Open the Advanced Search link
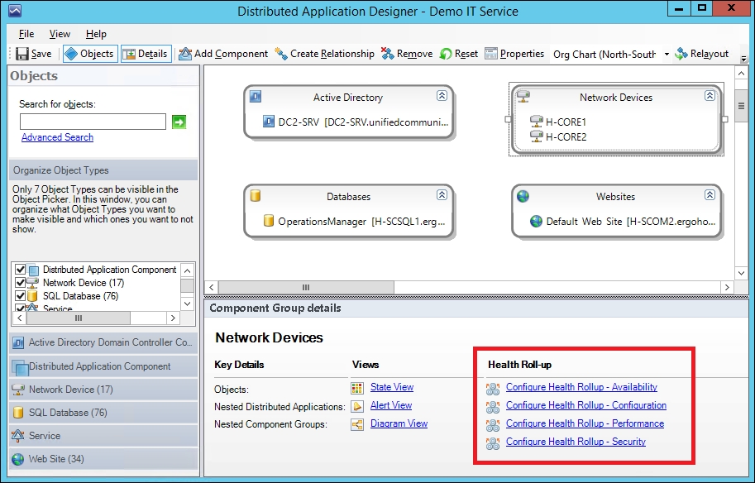 (x=57, y=137)
